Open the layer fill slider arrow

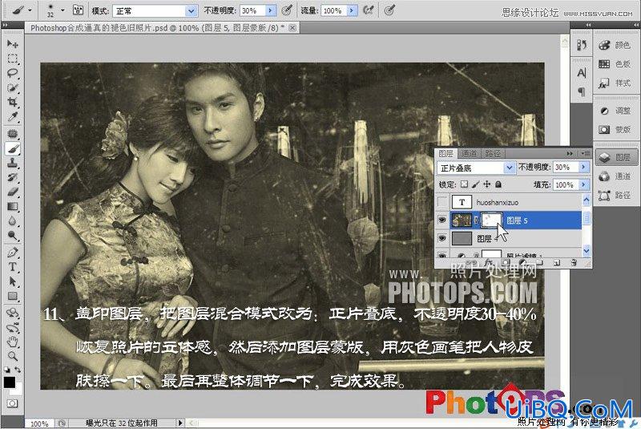[x=584, y=184]
